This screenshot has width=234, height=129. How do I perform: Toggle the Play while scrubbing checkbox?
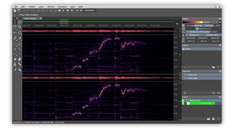(x=19, y=15)
